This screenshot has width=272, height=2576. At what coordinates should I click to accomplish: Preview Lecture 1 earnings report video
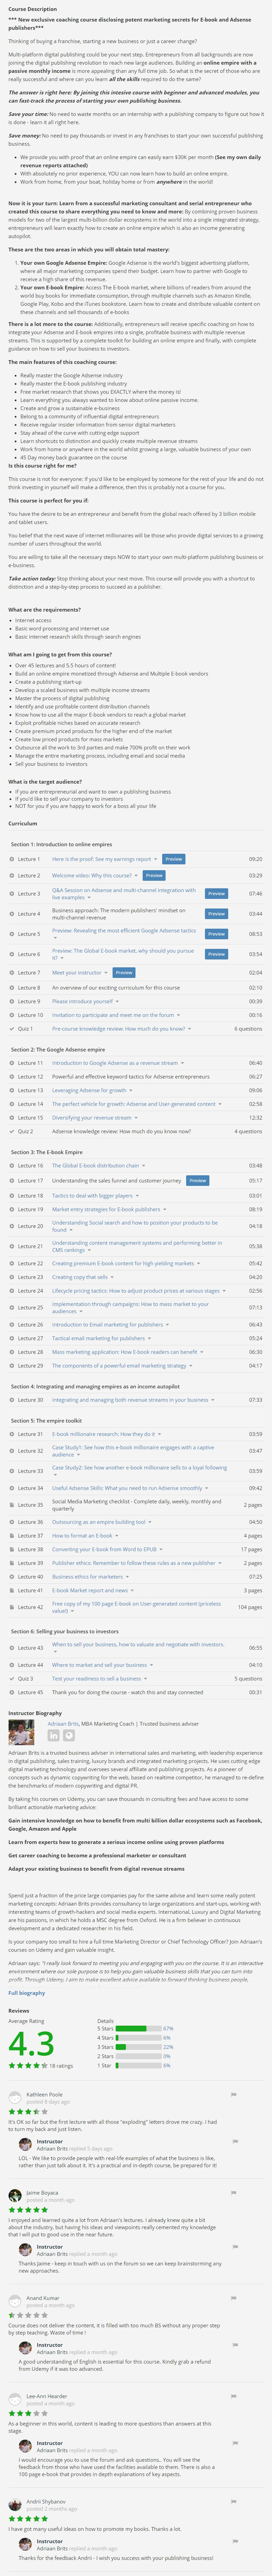click(174, 859)
